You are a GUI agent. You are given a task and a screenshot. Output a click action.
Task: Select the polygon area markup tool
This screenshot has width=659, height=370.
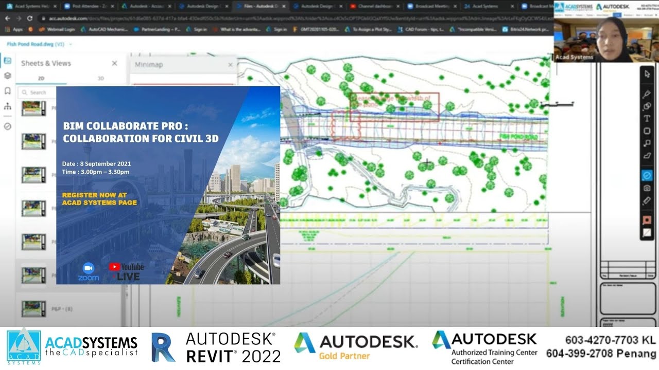(647, 156)
